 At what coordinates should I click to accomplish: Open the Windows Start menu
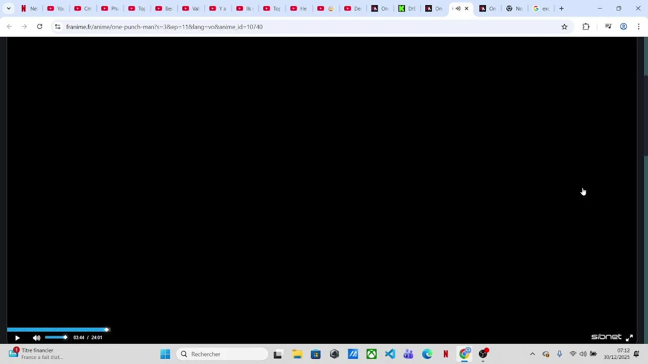(166, 354)
